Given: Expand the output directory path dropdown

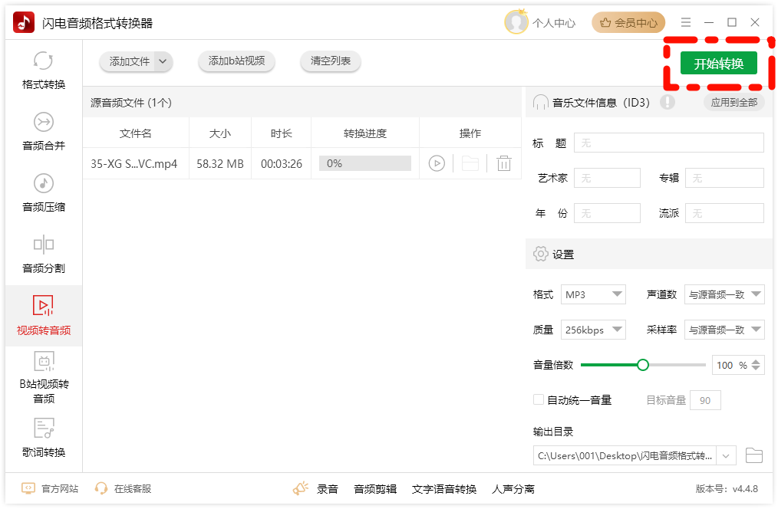Looking at the screenshot, I should (726, 455).
